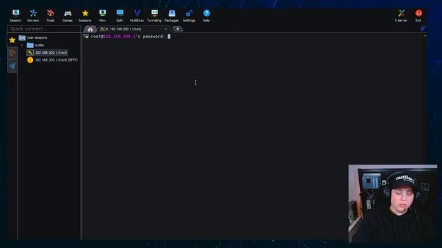Close the 192.168.200.1 (root) tab
The width and height of the screenshot is (442, 248).
pos(166,29)
